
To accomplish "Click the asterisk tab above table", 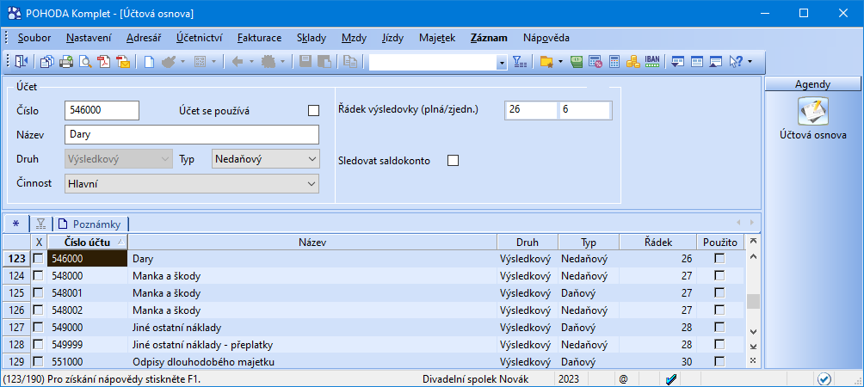I will [15, 224].
